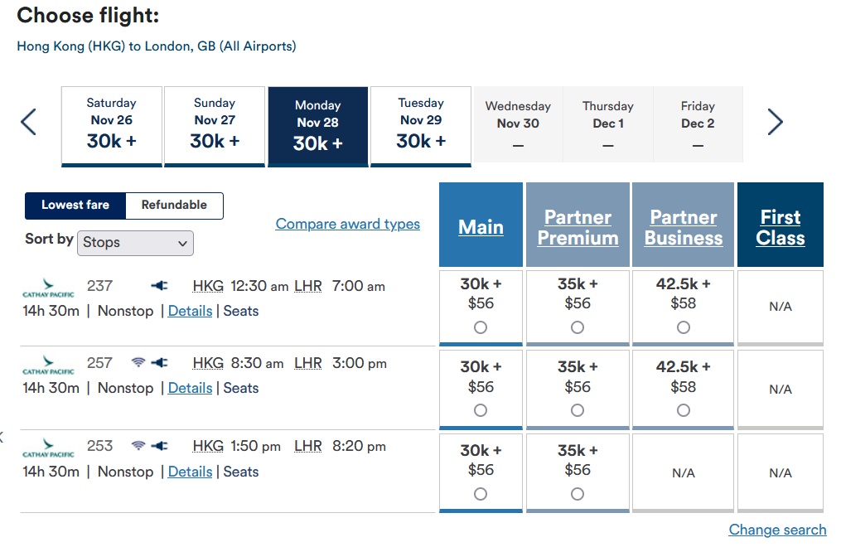Open the Sort by Stops dropdown
This screenshot has width=841, height=547.
pos(137,243)
